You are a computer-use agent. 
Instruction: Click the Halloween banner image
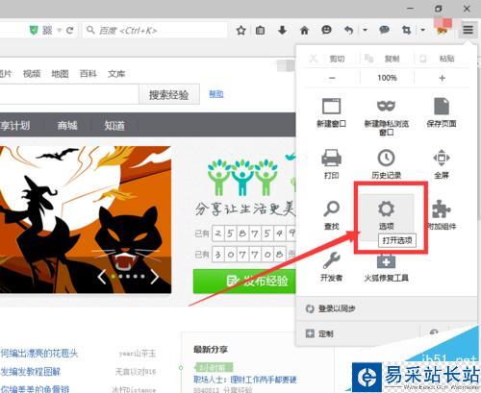coord(86,220)
